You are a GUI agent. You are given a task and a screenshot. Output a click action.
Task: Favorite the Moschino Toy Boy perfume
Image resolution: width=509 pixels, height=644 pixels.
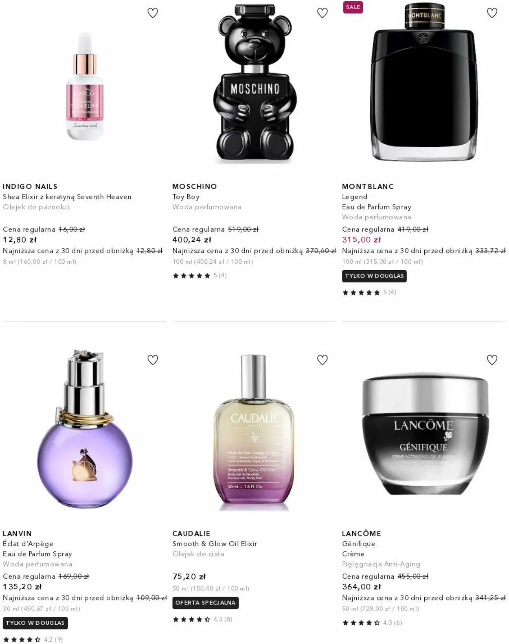point(323,13)
